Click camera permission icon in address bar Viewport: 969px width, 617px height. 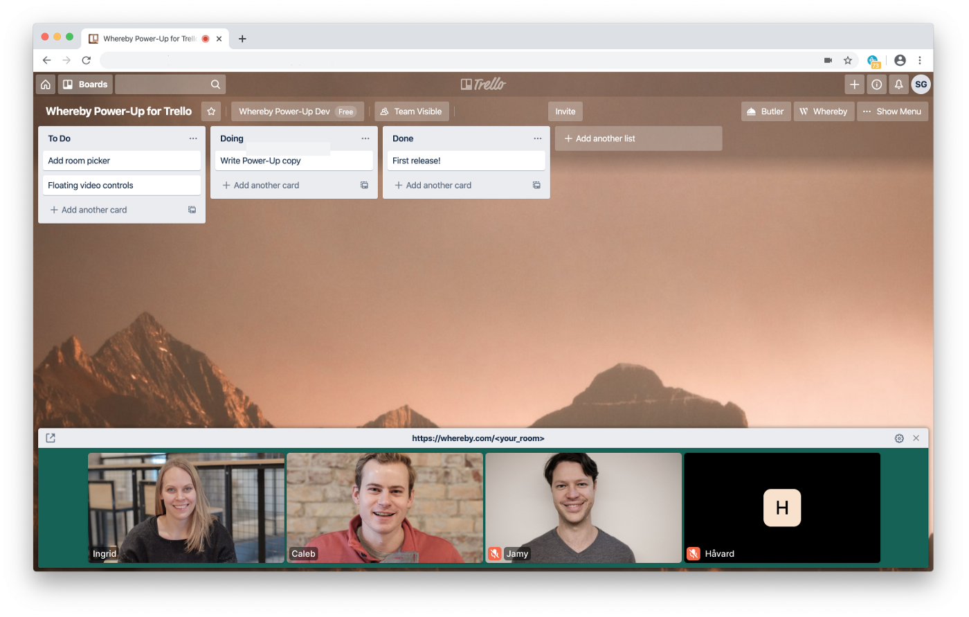pyautogui.click(x=828, y=60)
